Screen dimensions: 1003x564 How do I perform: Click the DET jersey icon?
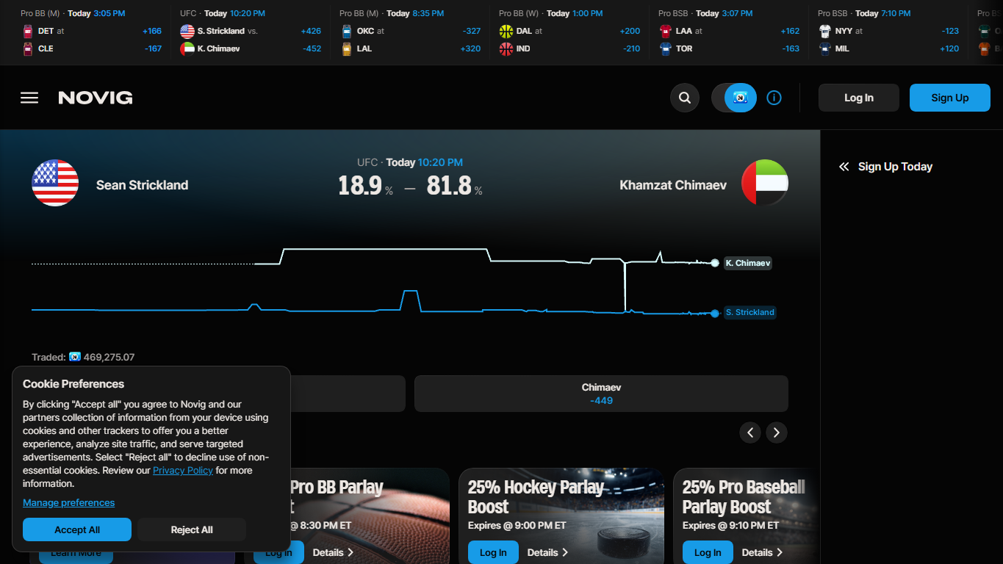28,31
